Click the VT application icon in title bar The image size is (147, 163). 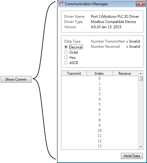click(61, 4)
